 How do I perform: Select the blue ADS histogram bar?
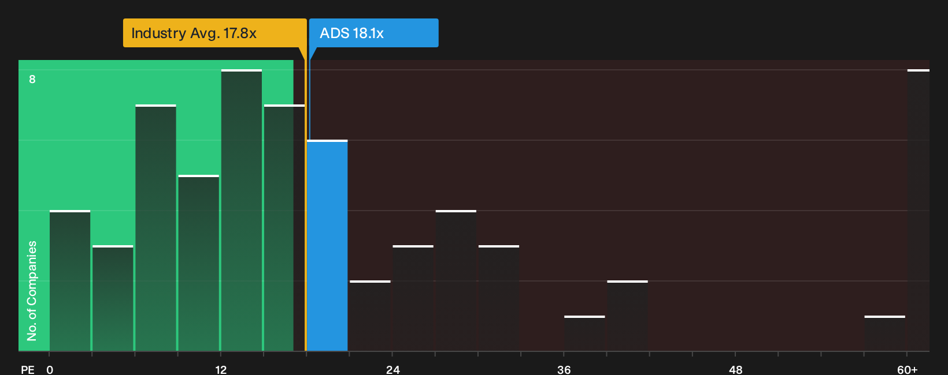[327, 245]
